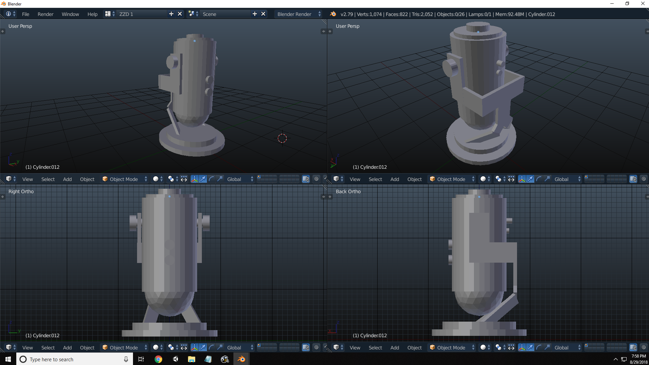Toggle translate manipulator arrow in top-left viewport header

tap(203, 179)
